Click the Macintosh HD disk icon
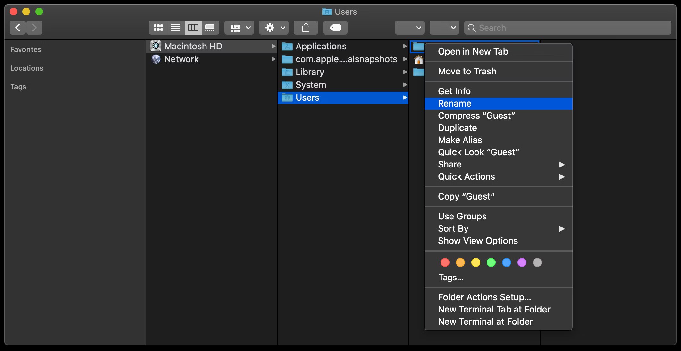The height and width of the screenshot is (351, 681). pos(156,46)
